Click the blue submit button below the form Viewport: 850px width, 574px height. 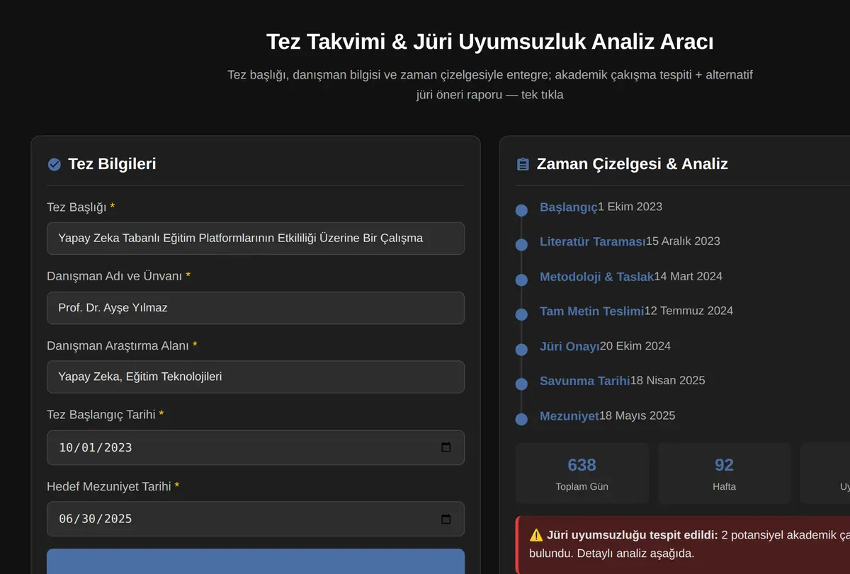pos(256,561)
